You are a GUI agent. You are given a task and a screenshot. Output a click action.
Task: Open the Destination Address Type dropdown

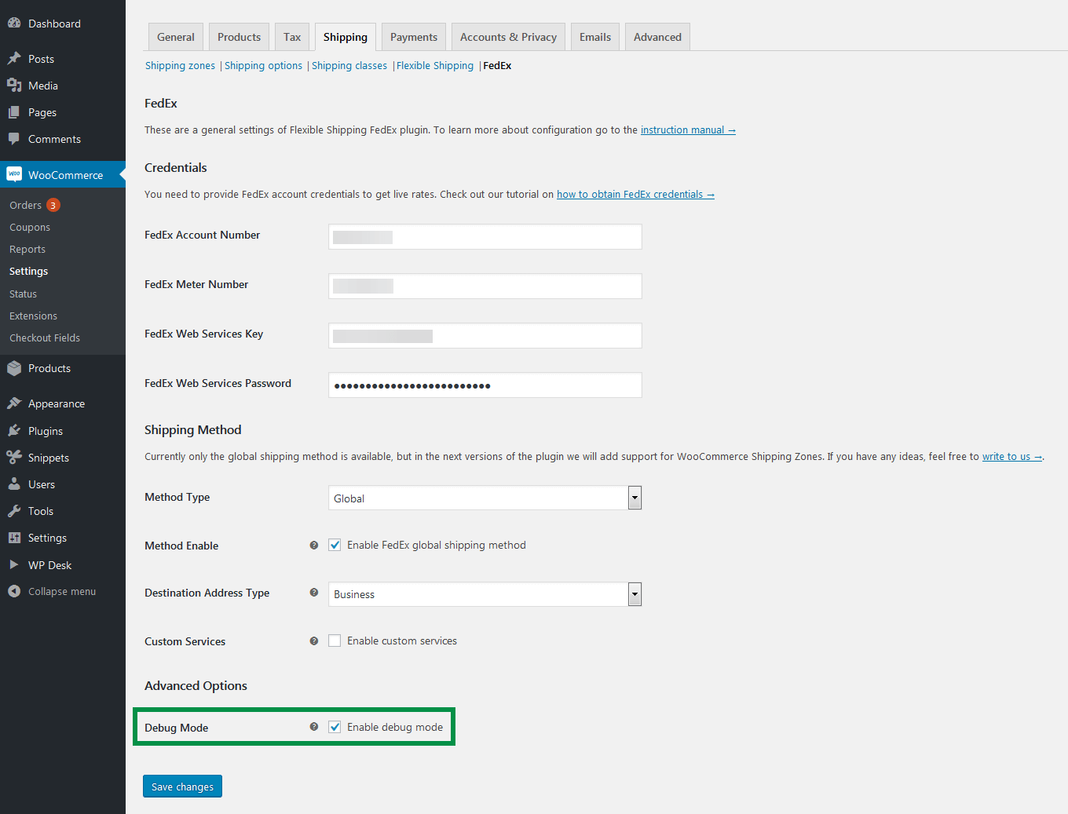[485, 594]
